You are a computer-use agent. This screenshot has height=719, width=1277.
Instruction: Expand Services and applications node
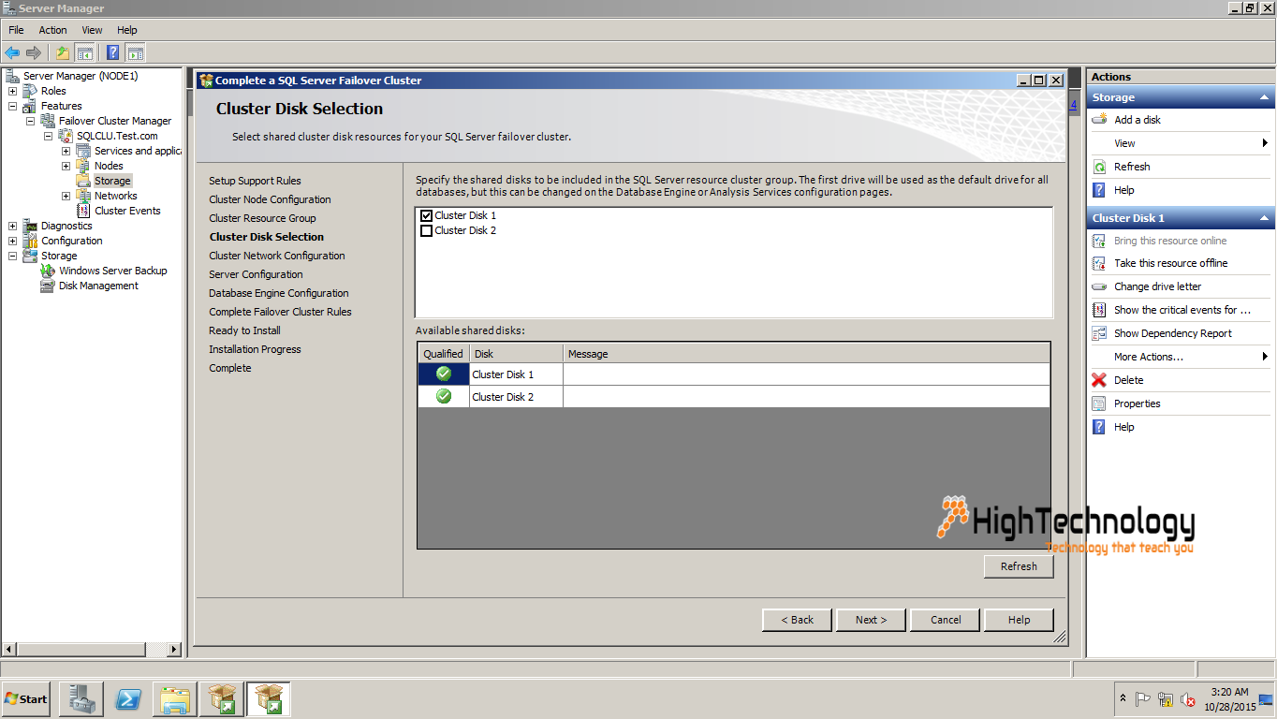click(66, 151)
